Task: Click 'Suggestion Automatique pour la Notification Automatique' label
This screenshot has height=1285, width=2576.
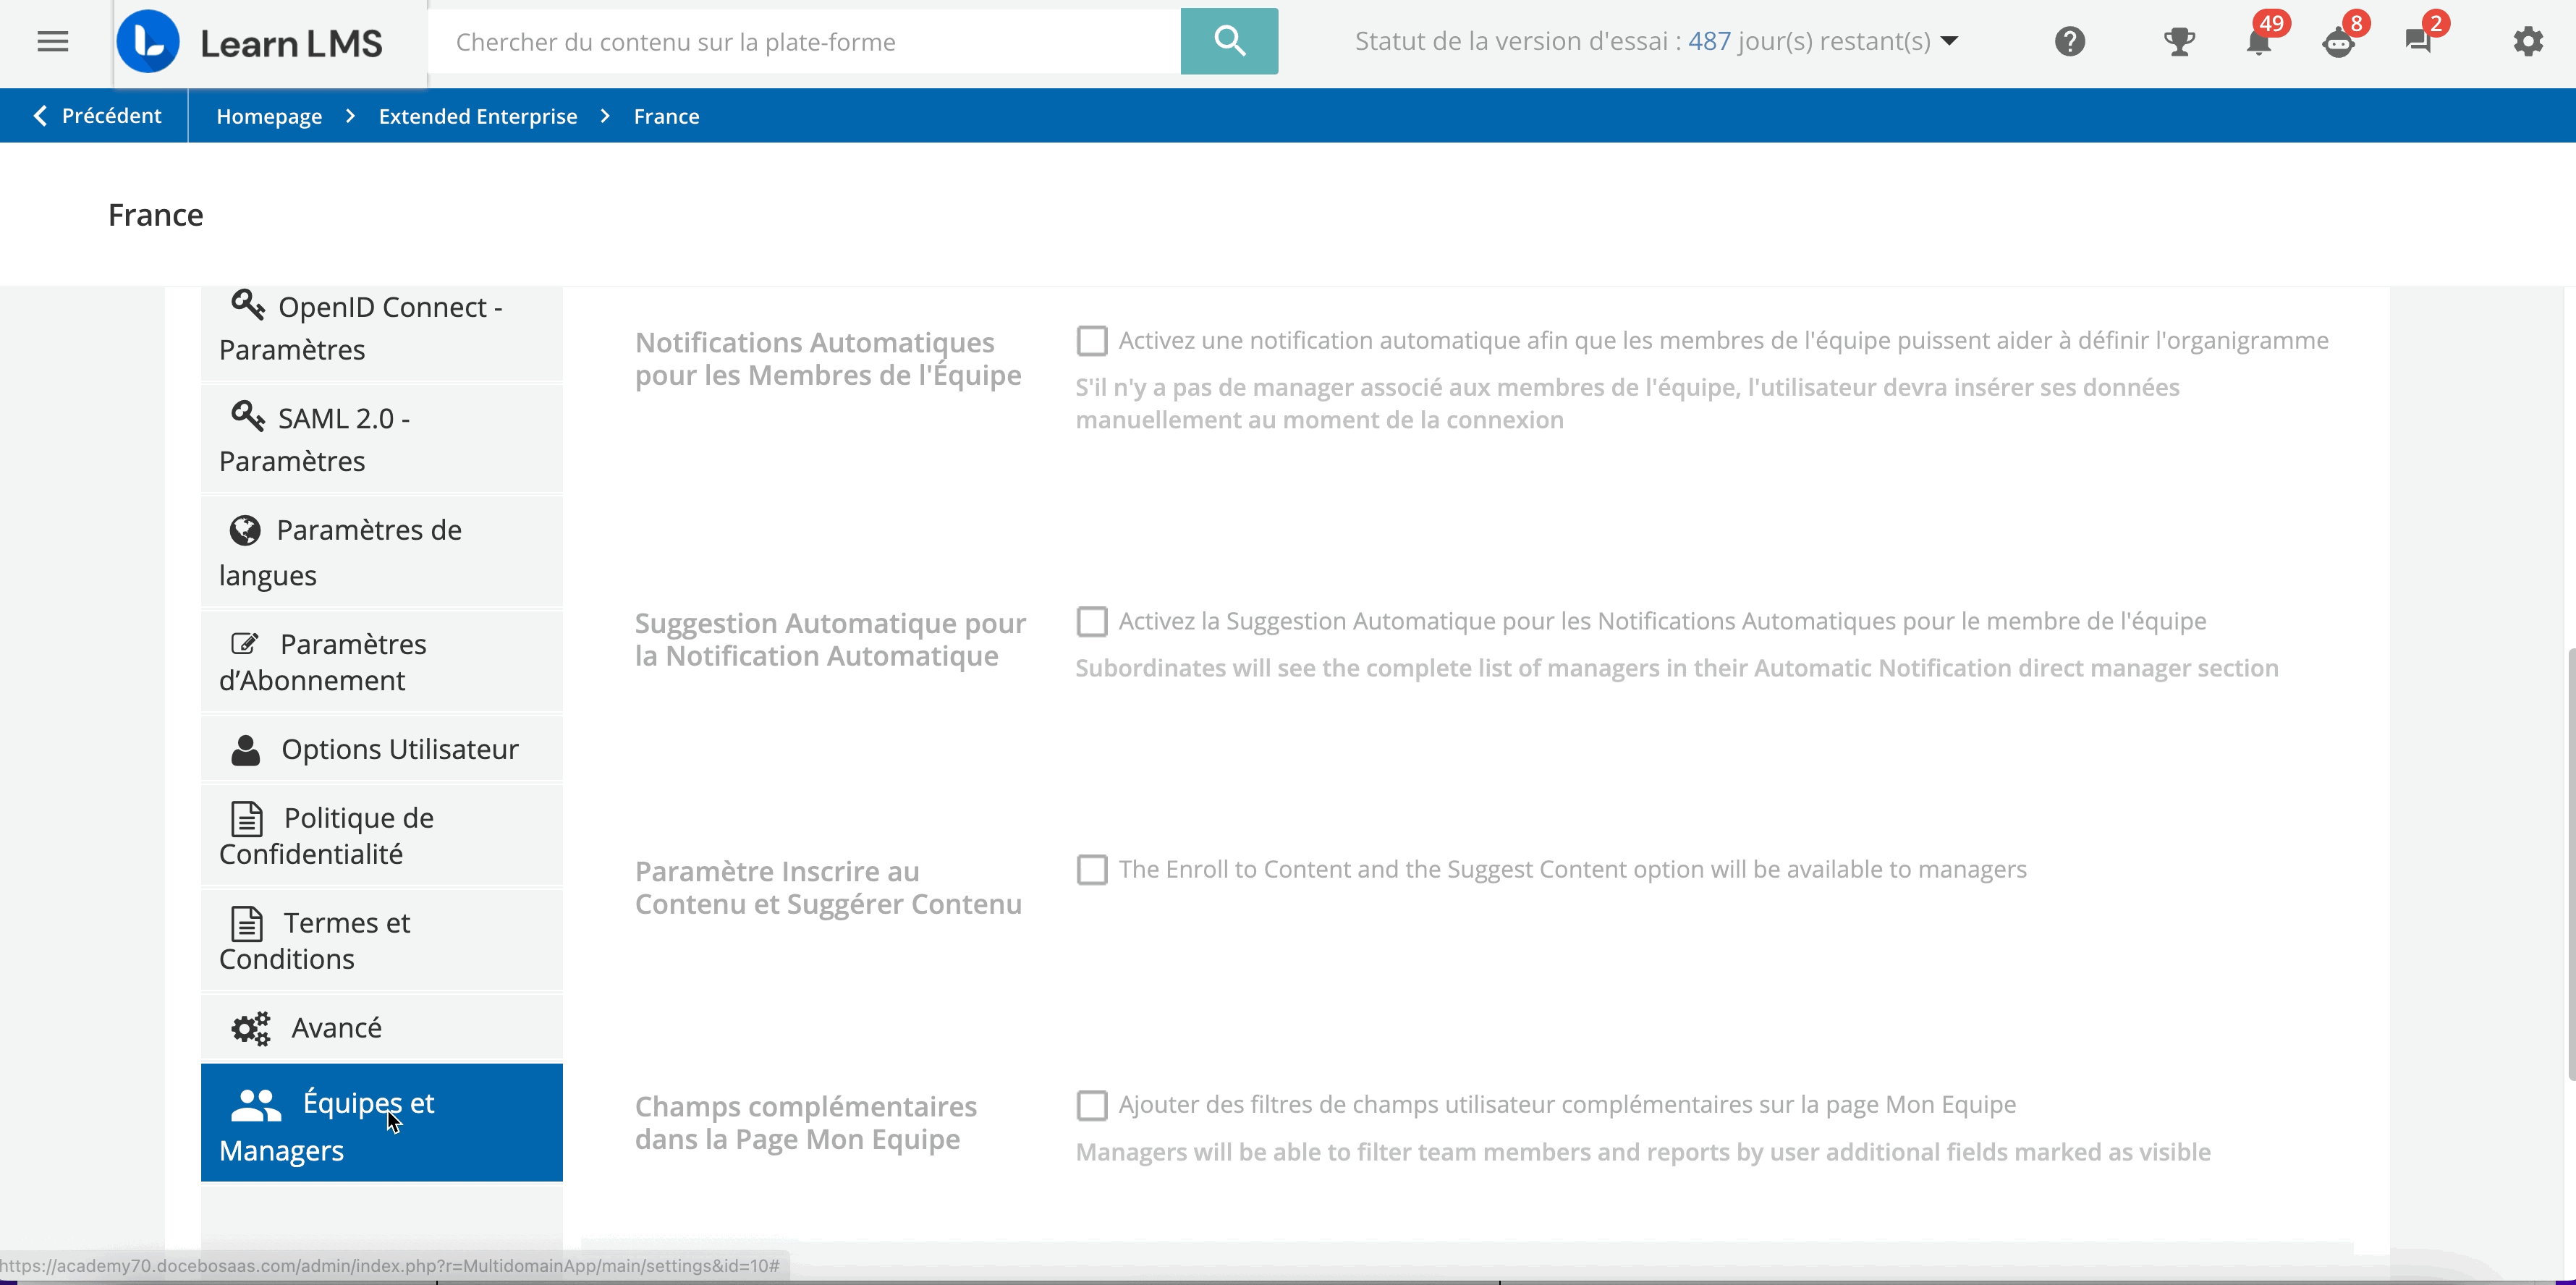Action: point(830,640)
